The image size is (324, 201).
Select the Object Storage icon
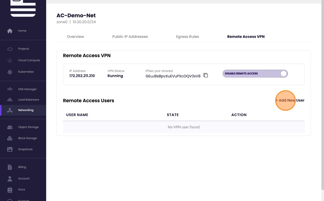click(x=10, y=127)
